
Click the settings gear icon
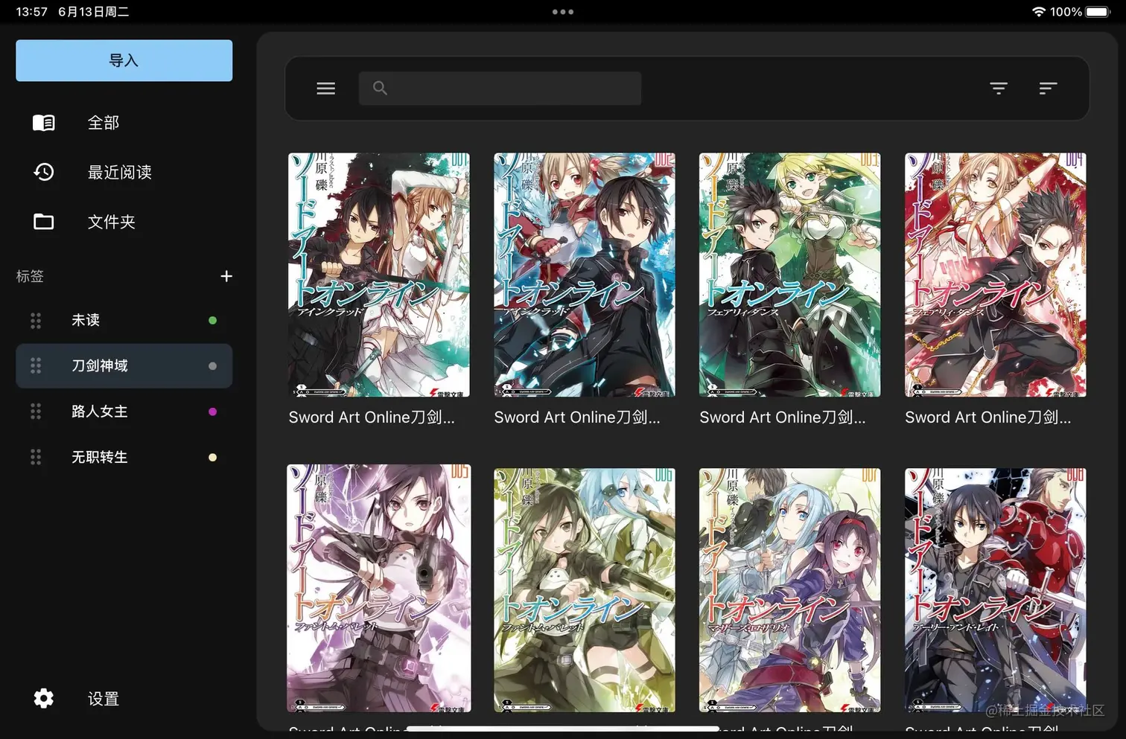click(44, 698)
